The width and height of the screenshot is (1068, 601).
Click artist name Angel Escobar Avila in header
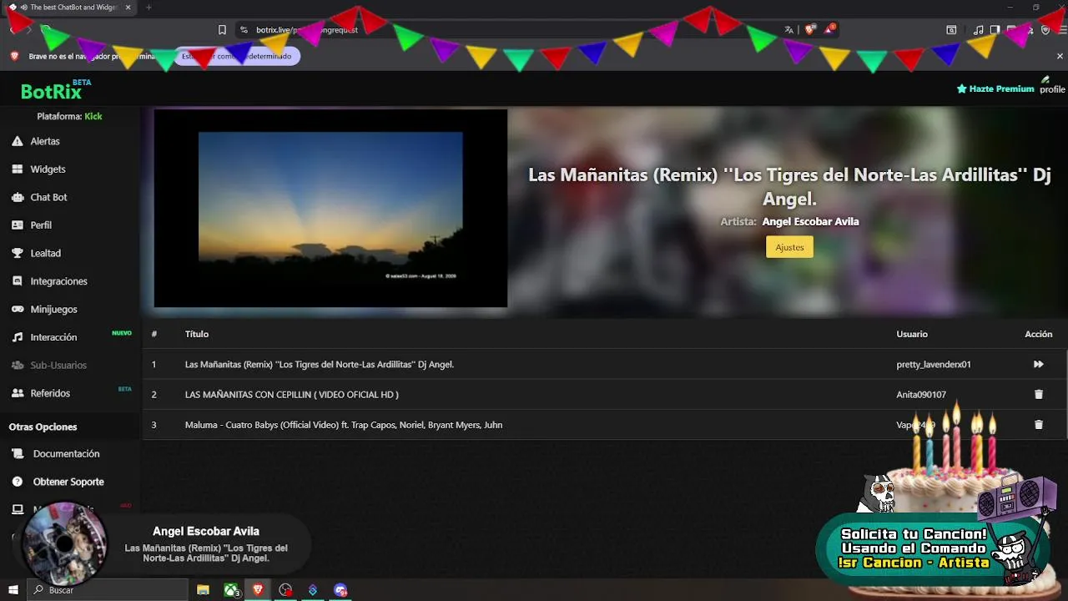(x=810, y=221)
